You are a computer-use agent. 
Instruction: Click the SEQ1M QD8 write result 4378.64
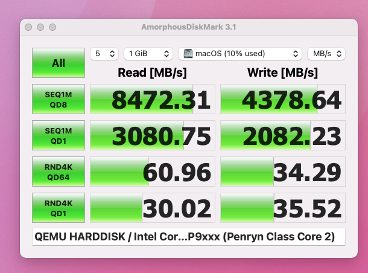click(283, 99)
